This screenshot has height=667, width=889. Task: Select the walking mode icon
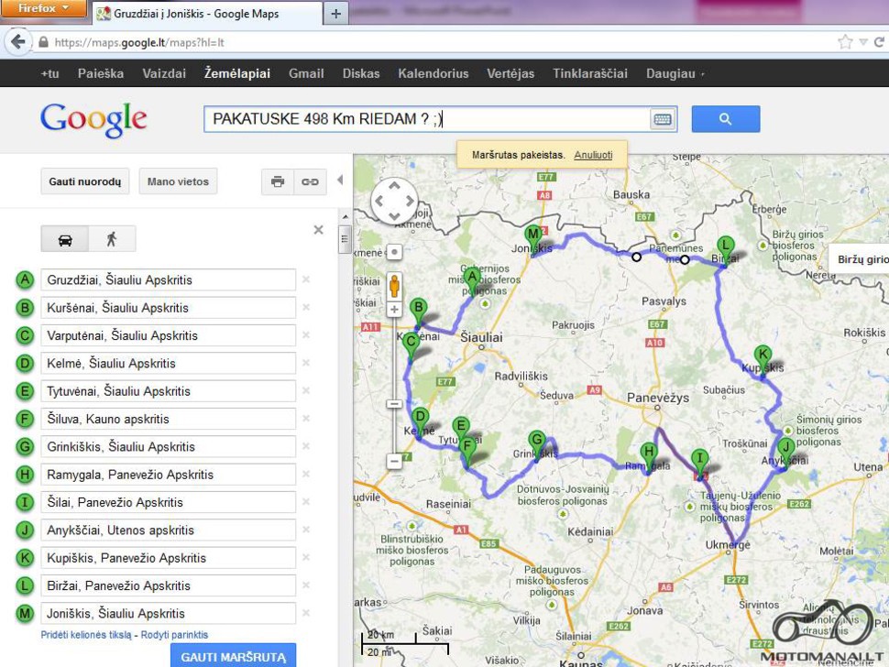[112, 238]
